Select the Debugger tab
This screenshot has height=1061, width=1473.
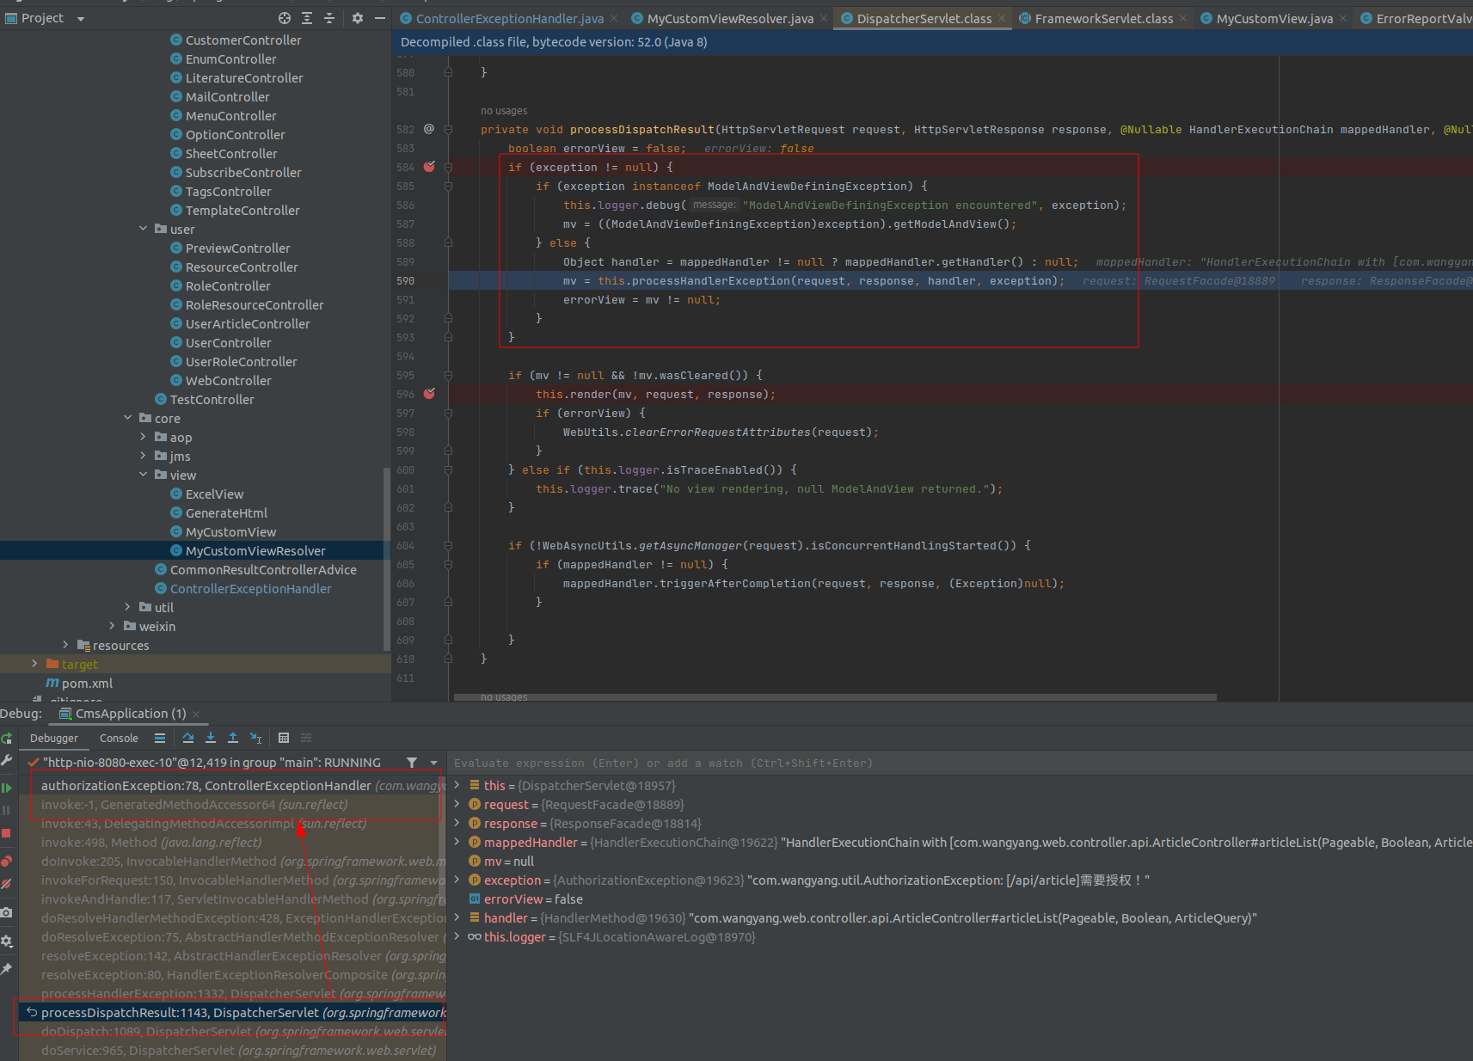point(53,738)
